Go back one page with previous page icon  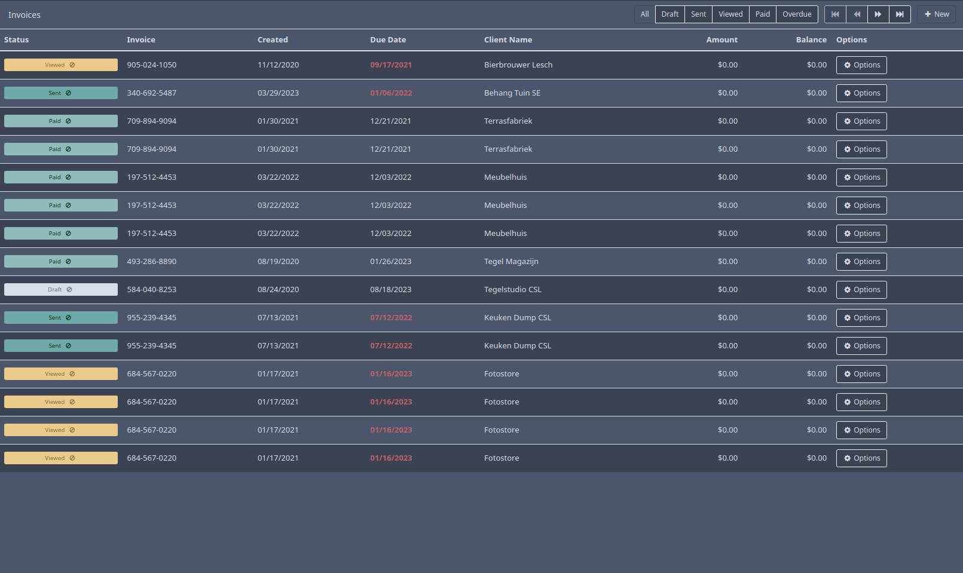coord(857,14)
